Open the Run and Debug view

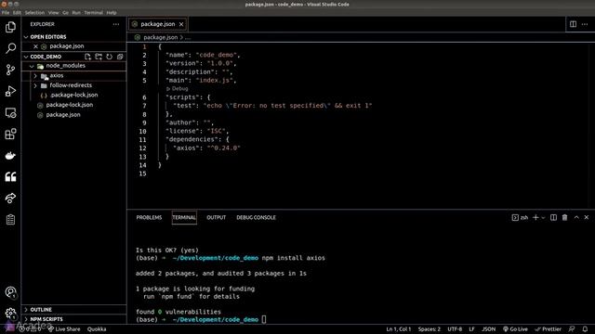[x=10, y=91]
